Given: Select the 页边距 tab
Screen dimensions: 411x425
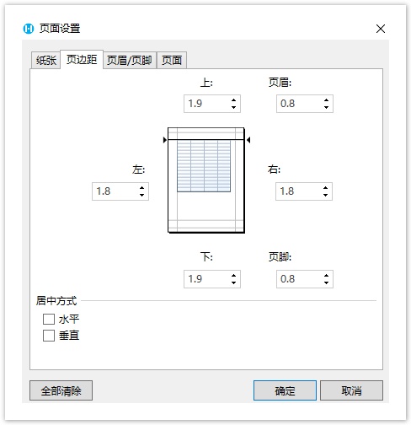Looking at the screenshot, I should [82, 59].
